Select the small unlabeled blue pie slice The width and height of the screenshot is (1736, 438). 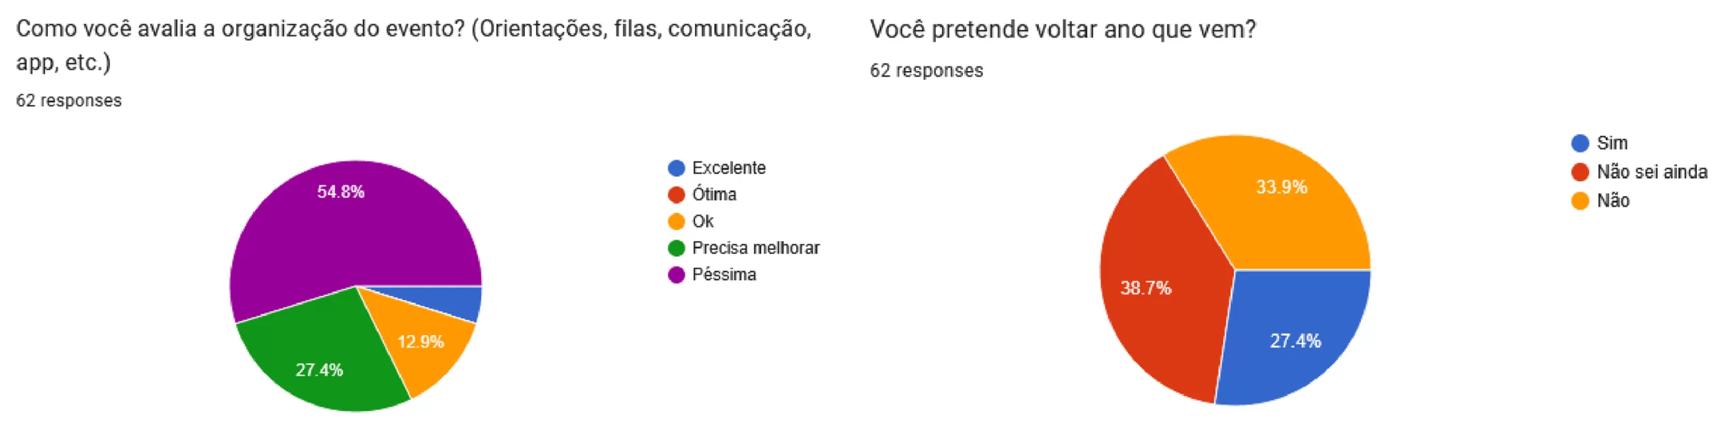point(461,301)
